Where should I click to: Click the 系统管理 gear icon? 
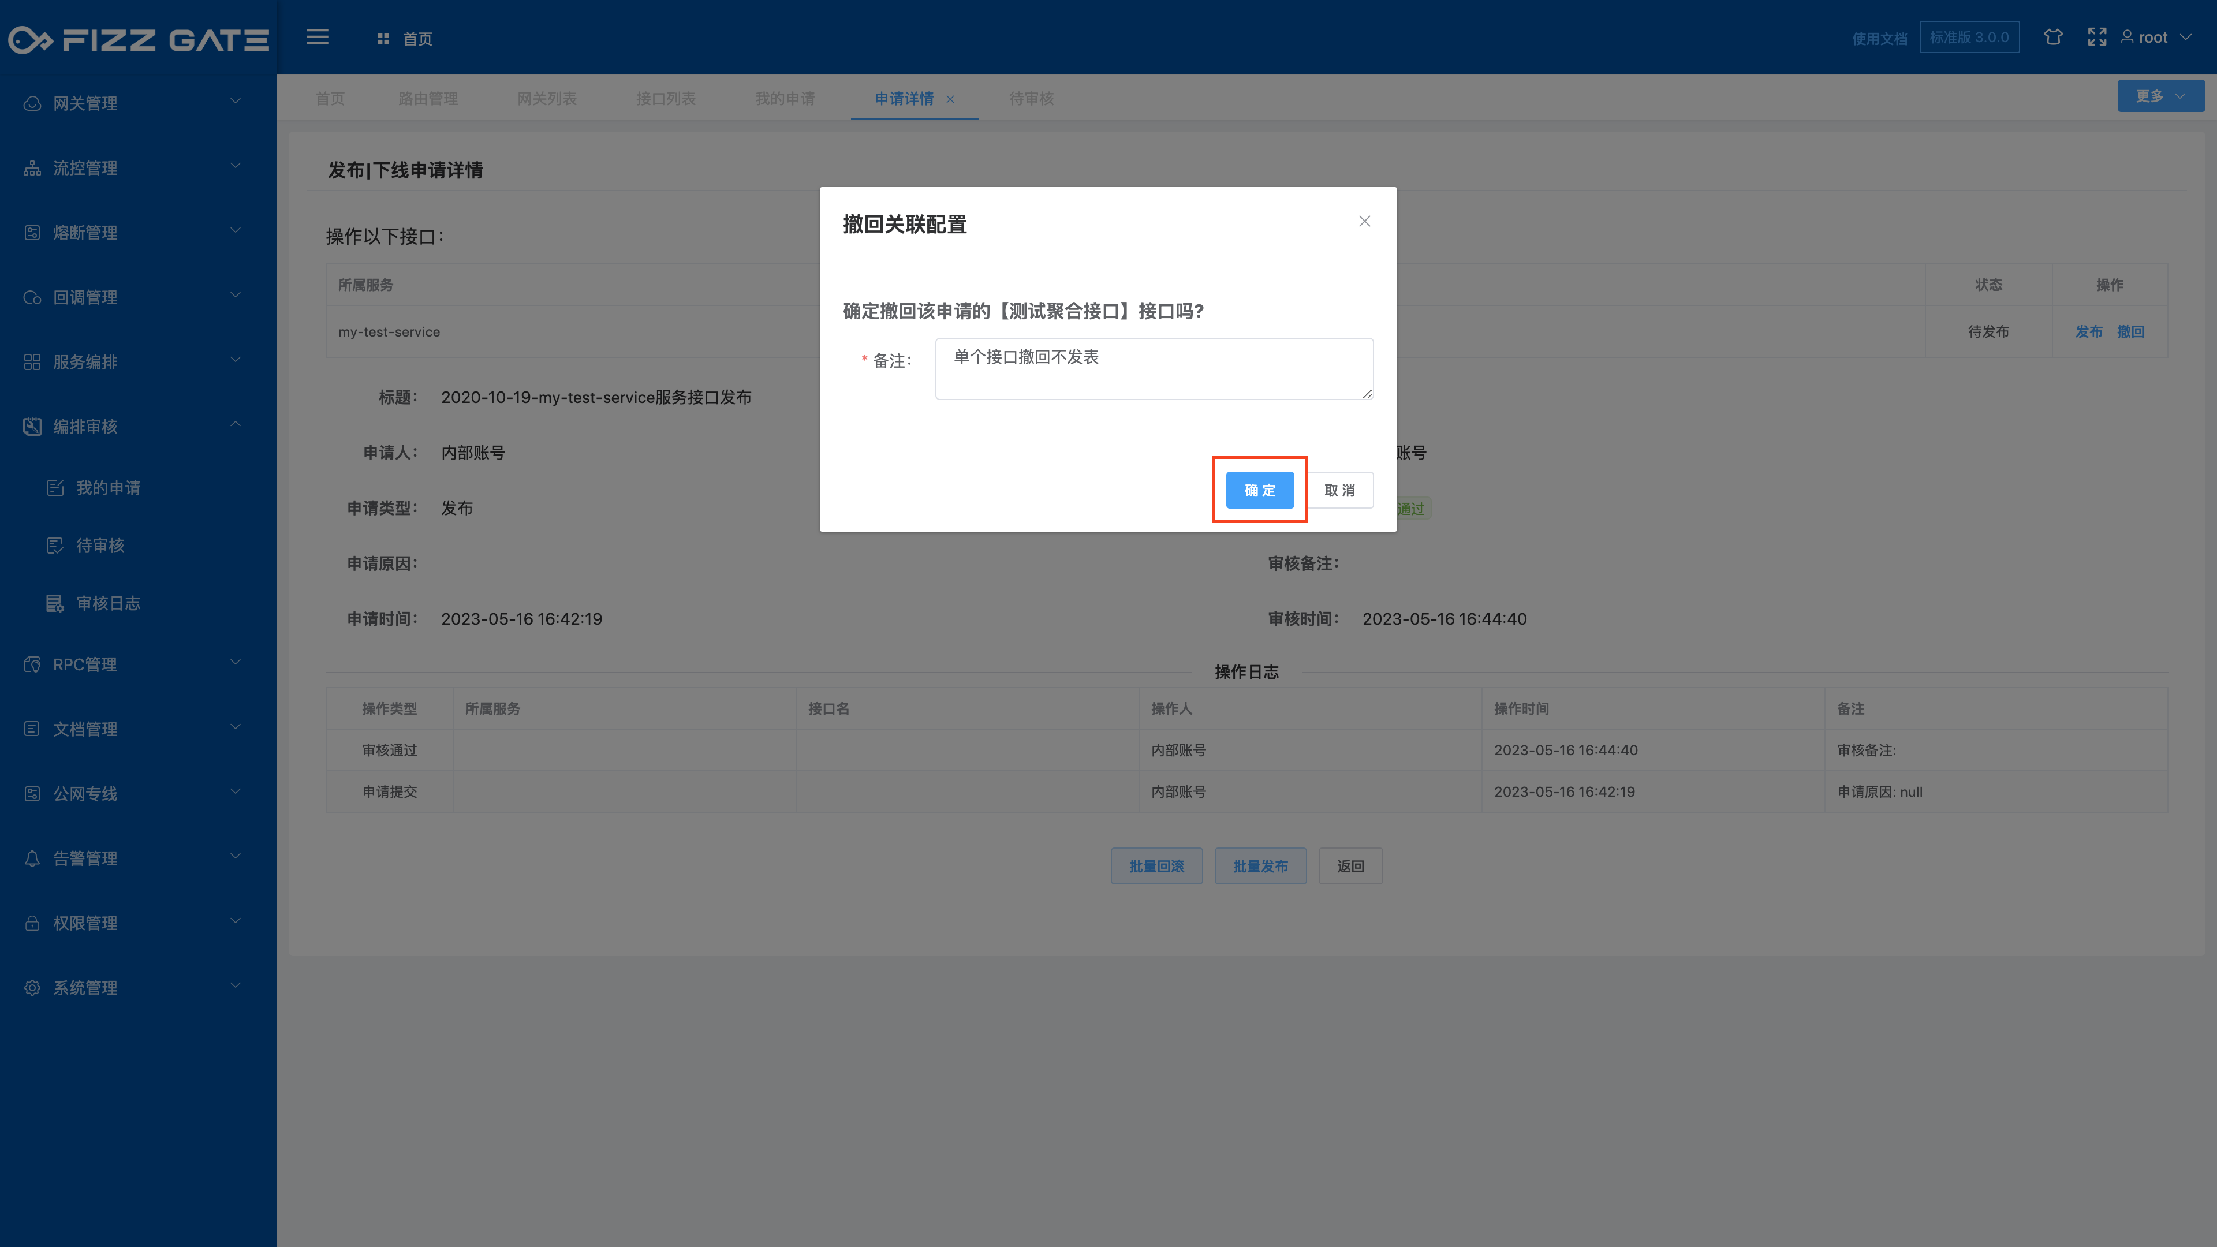pos(32,987)
